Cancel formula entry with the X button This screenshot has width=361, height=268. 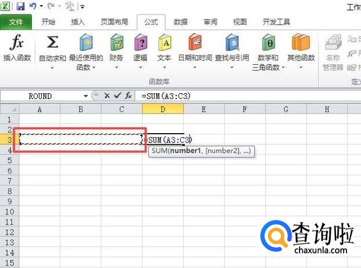(x=107, y=96)
